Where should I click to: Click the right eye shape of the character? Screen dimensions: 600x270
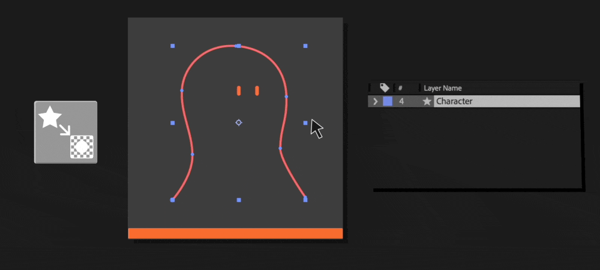(x=257, y=91)
